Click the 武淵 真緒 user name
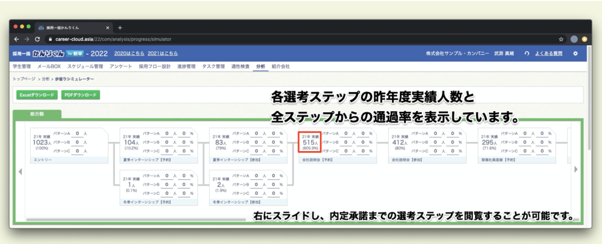Screen dimensions: 602x244 (x=503, y=54)
